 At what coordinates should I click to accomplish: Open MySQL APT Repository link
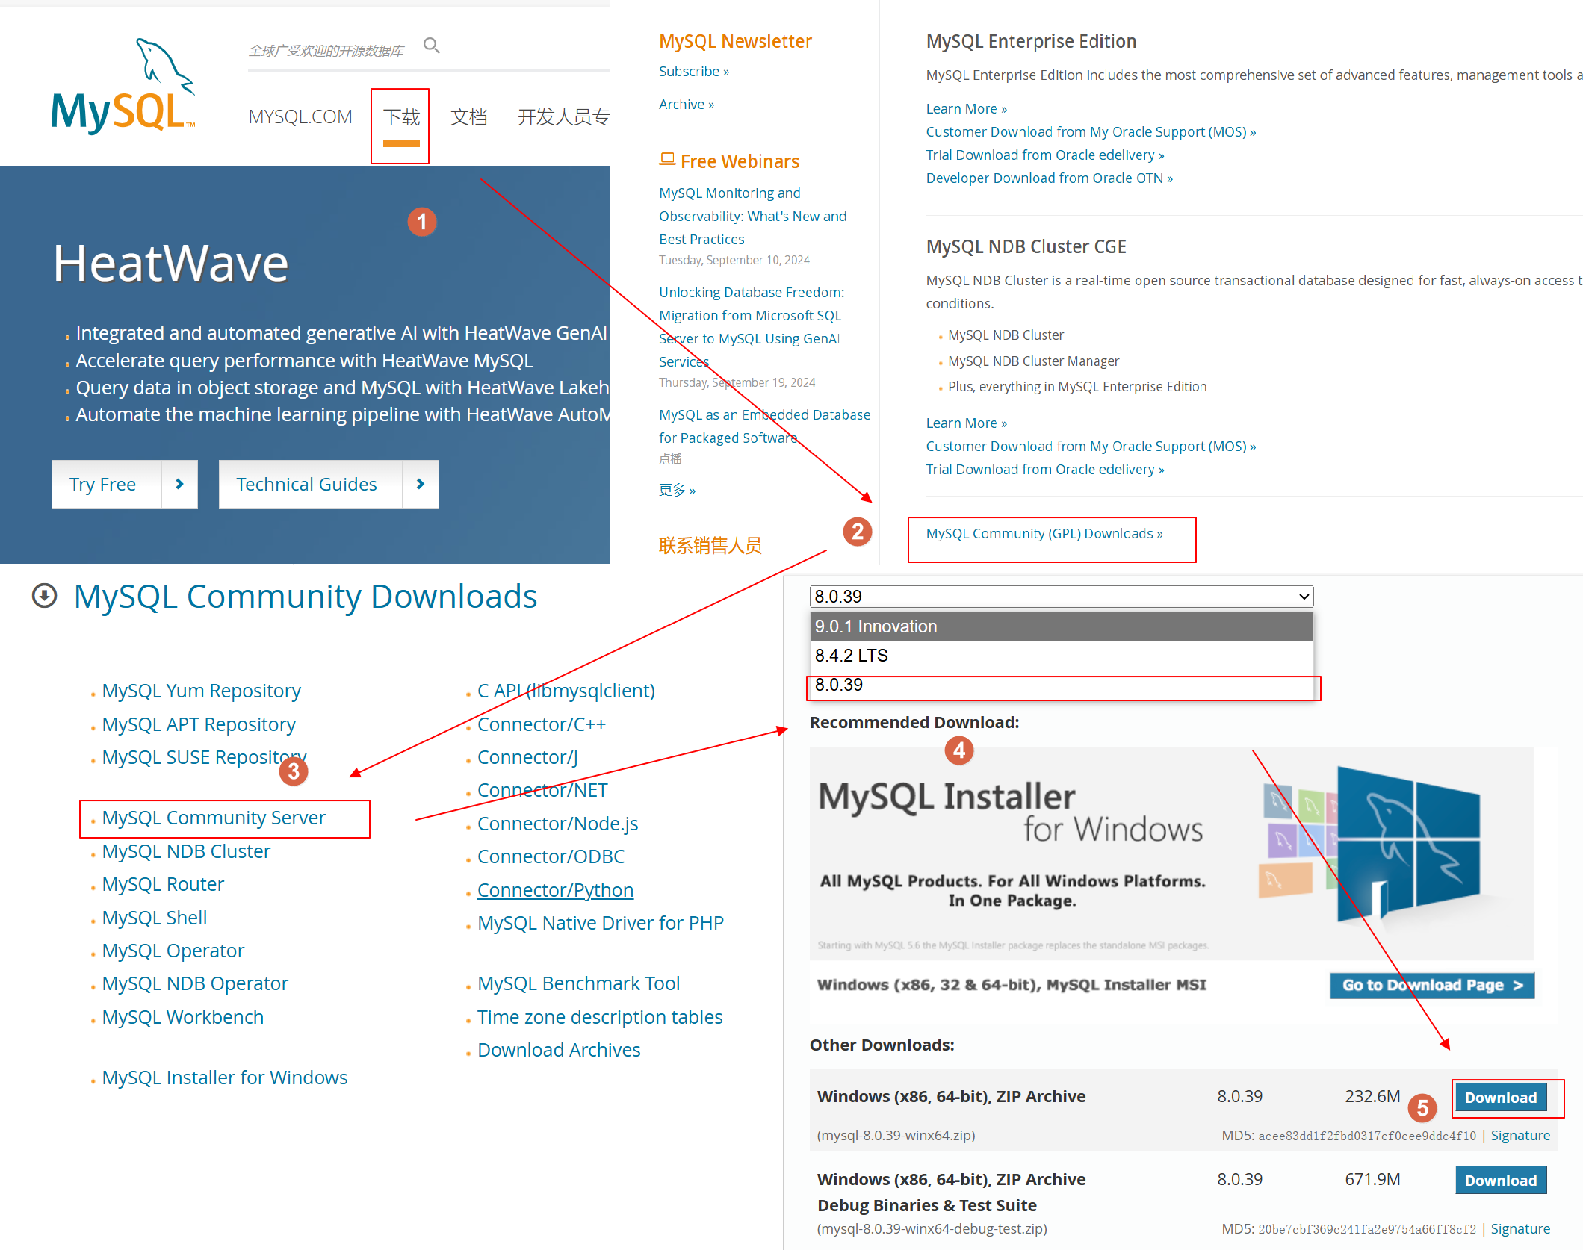pos(199,724)
